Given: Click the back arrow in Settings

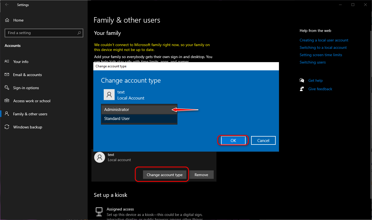Looking at the screenshot, I should [x=7, y=5].
